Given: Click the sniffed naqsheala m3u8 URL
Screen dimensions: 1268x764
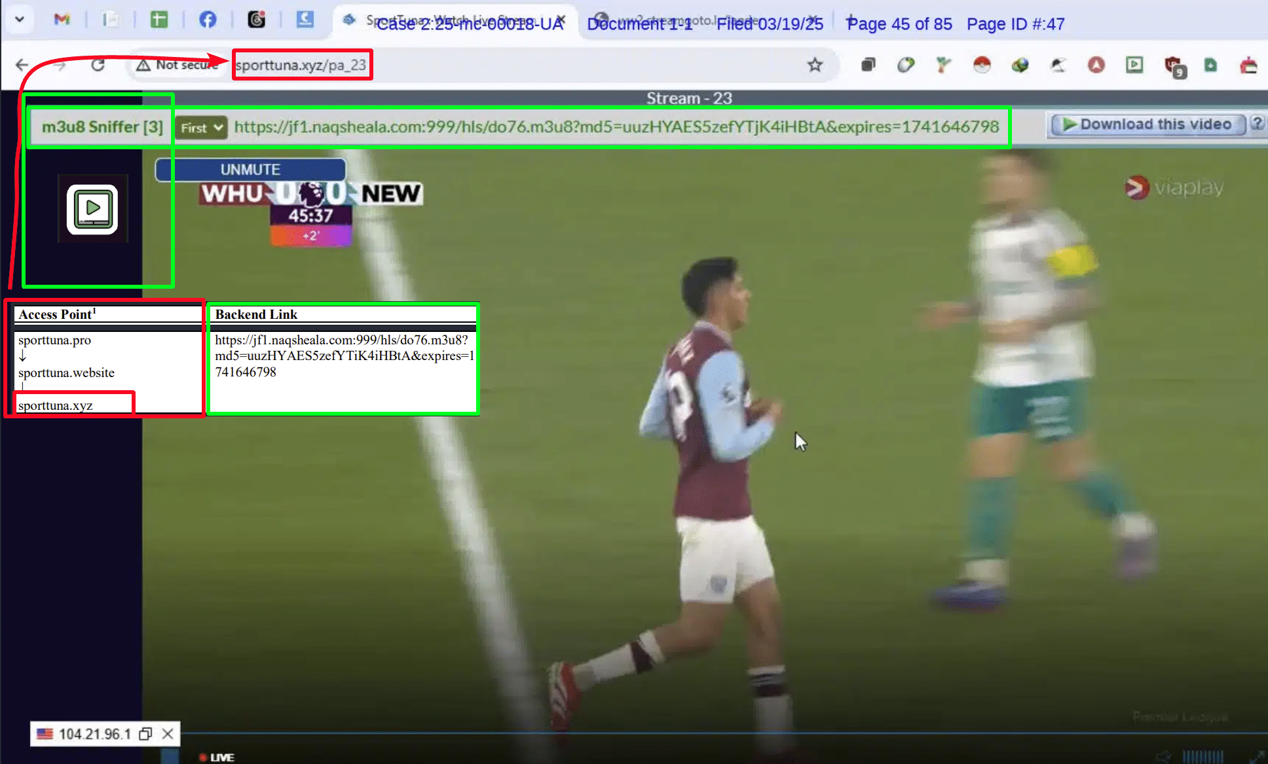Looking at the screenshot, I should 617,127.
